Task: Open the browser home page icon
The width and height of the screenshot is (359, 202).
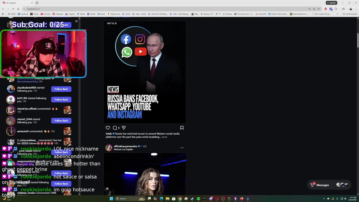Action: click(x=18, y=9)
